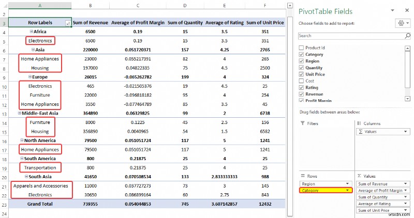Click the search magnifier icon in the fields pane
Screen dimensions: 414x218
click(407, 36)
